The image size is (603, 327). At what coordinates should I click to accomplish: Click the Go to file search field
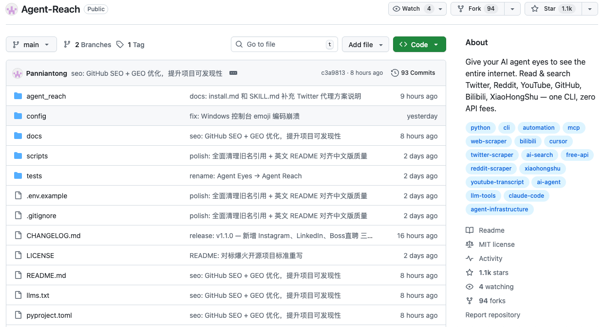(x=284, y=45)
